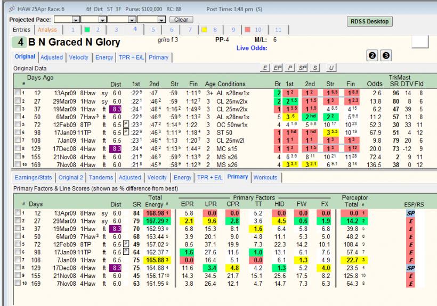Screen dimensions: 437x306
Task: Select the EP running style filter button
Action: tap(278, 68)
